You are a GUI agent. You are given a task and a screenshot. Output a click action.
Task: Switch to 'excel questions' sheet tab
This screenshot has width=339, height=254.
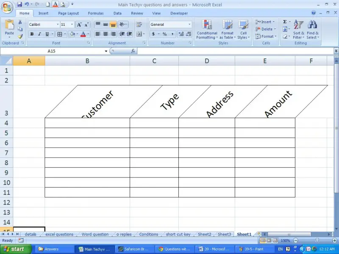coord(59,235)
